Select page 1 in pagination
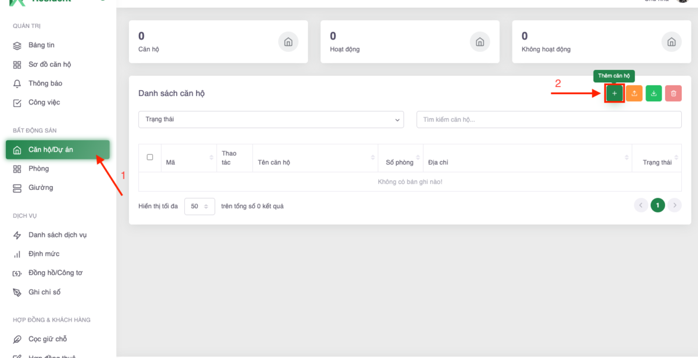The width and height of the screenshot is (698, 358). (x=657, y=205)
